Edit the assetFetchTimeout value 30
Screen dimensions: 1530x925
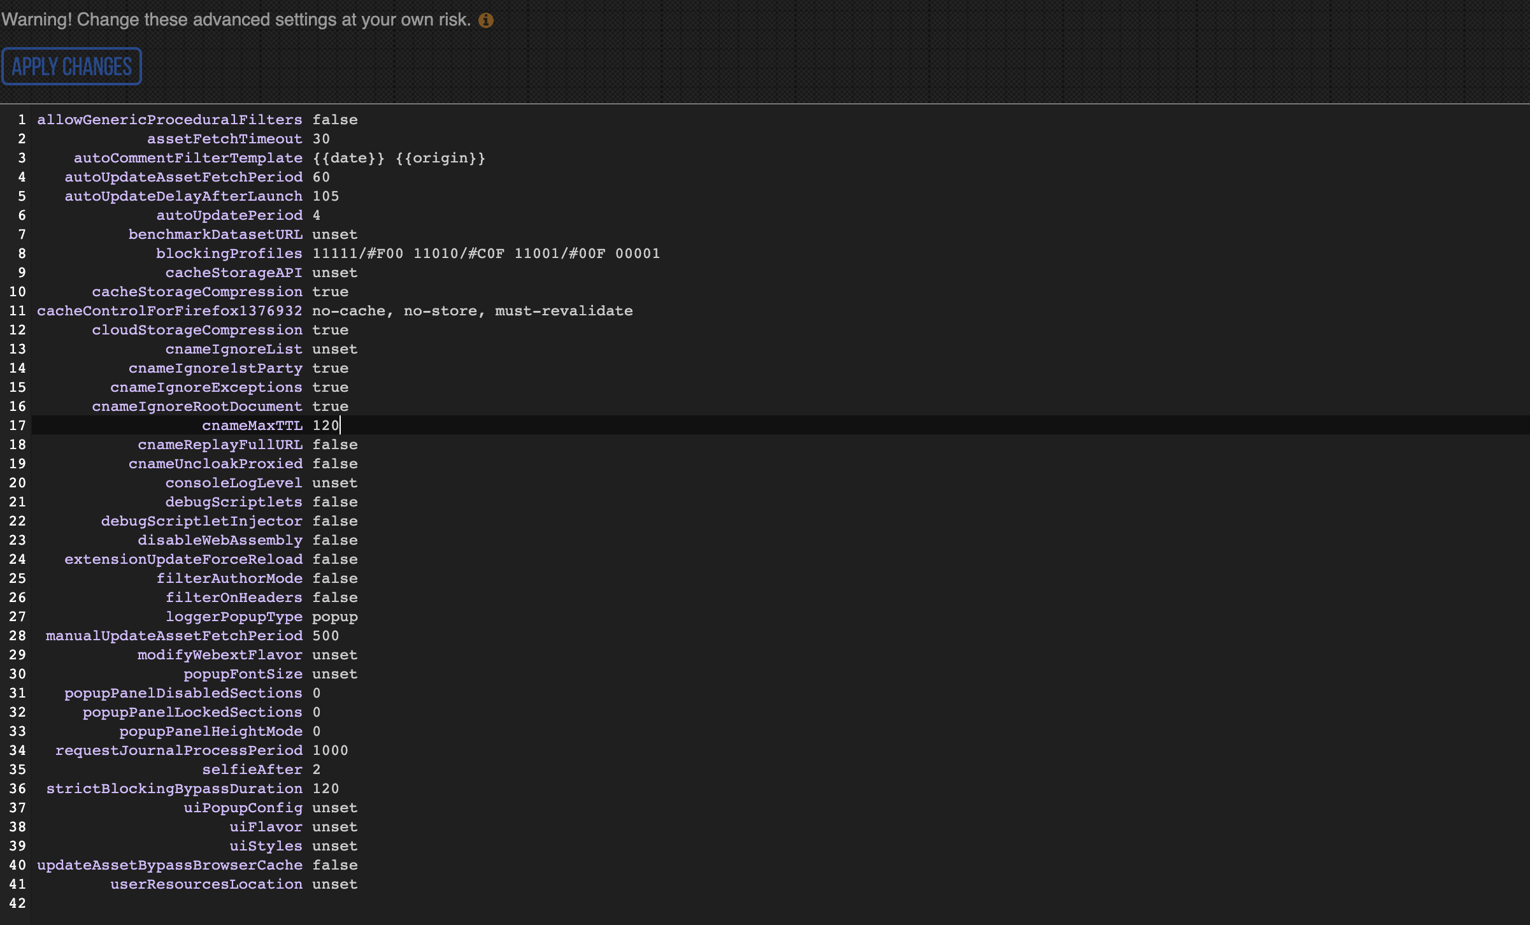point(320,139)
